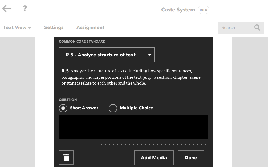Open the Settings menu item

[54, 27]
